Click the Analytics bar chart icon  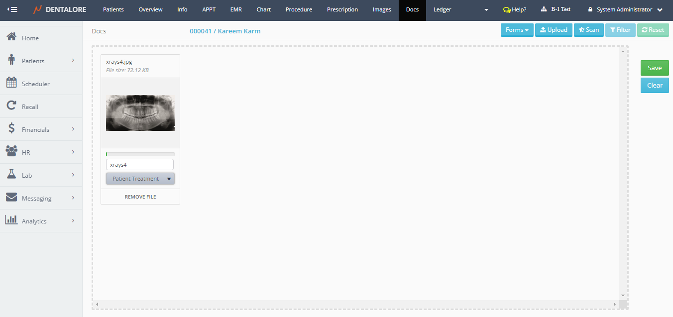click(11, 220)
